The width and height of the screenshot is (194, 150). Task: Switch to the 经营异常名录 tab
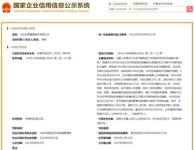[140, 4]
